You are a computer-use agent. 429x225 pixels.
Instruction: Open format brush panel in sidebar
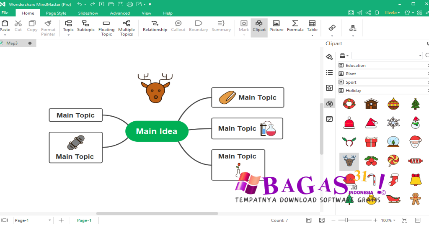coord(329,56)
